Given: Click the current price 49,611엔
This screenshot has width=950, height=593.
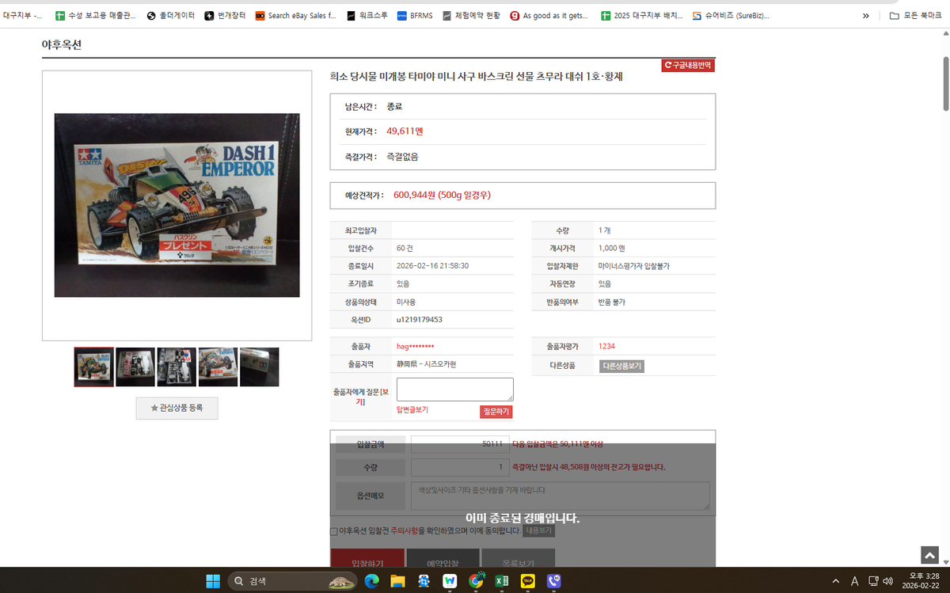Looking at the screenshot, I should [405, 131].
